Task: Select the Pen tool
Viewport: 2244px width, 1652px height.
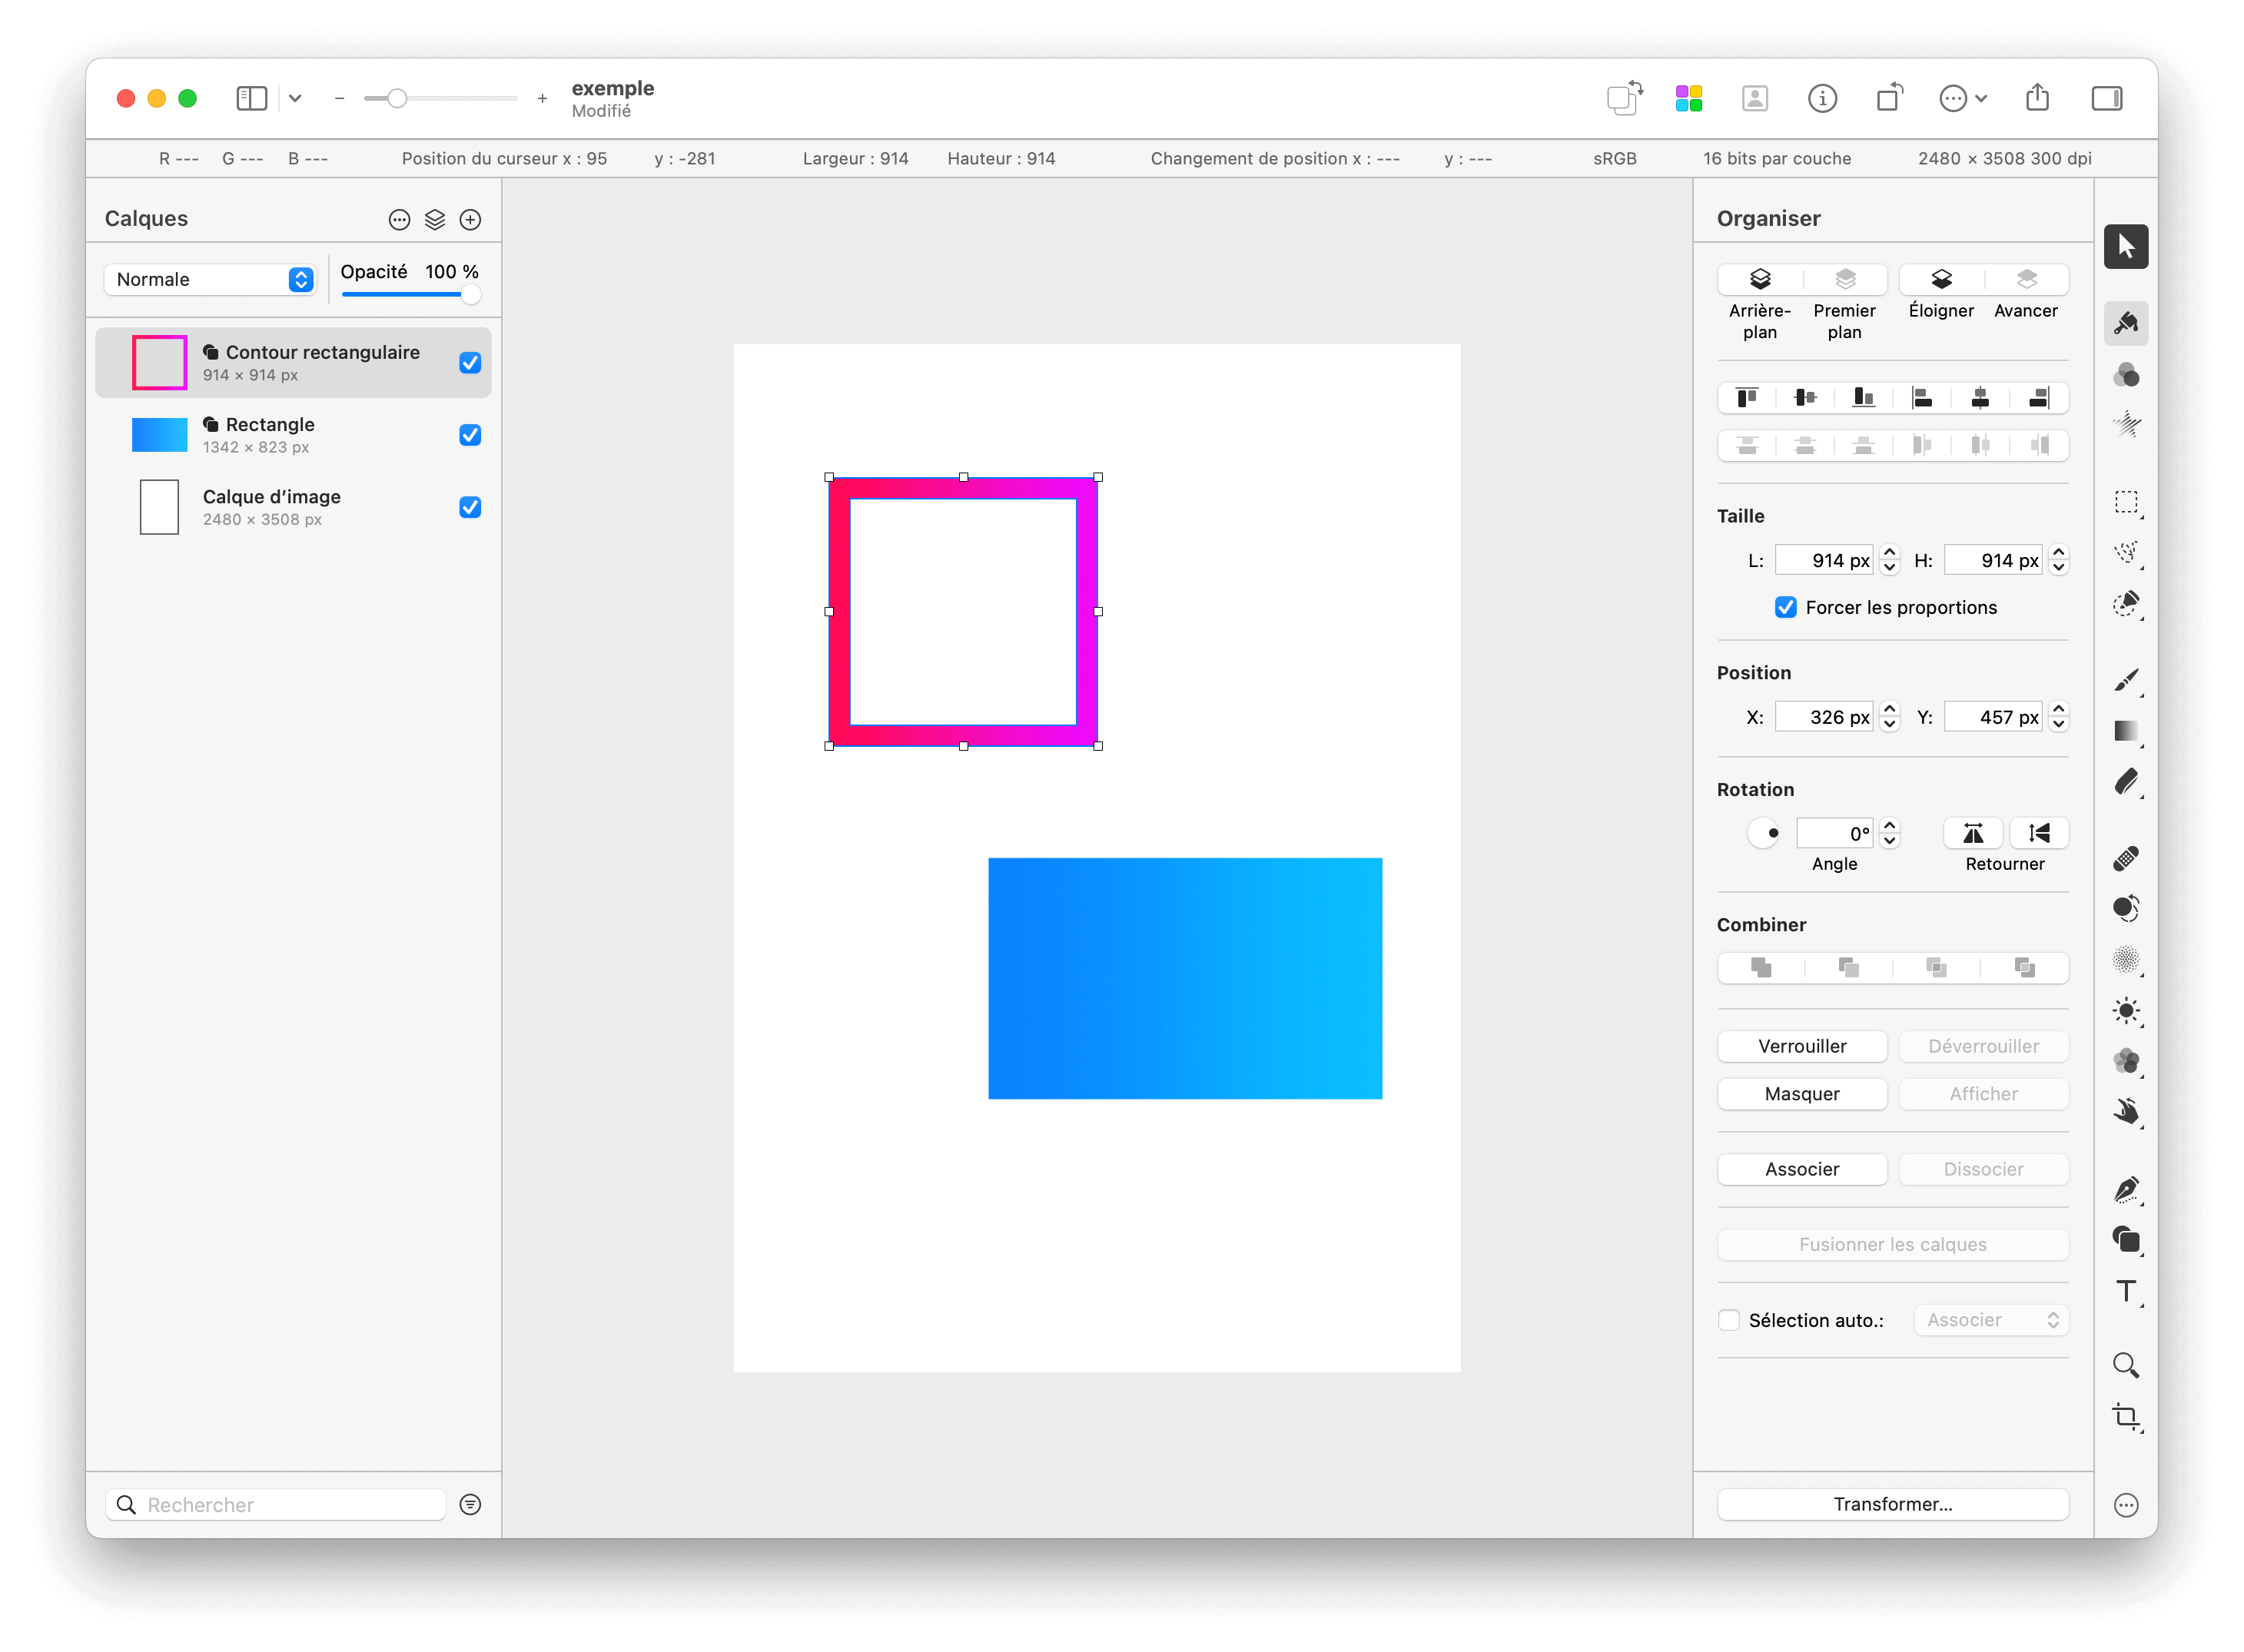Action: [x=2125, y=1189]
